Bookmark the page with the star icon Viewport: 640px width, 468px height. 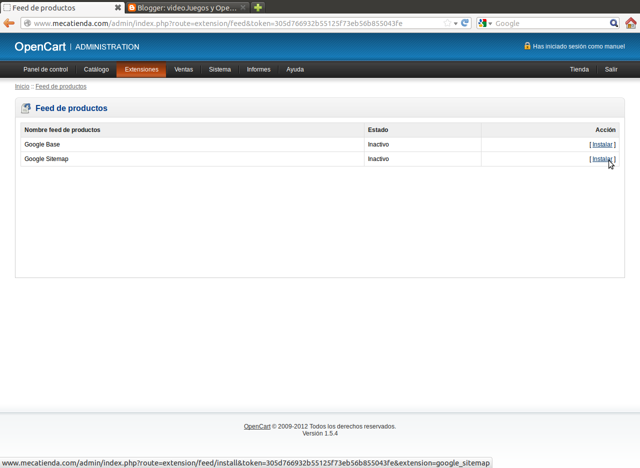point(447,23)
